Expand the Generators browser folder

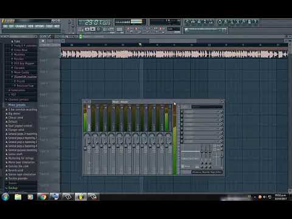pyautogui.click(x=18, y=90)
